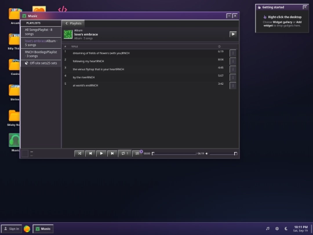
Task: Minimize the Music window
Action: click(x=229, y=16)
